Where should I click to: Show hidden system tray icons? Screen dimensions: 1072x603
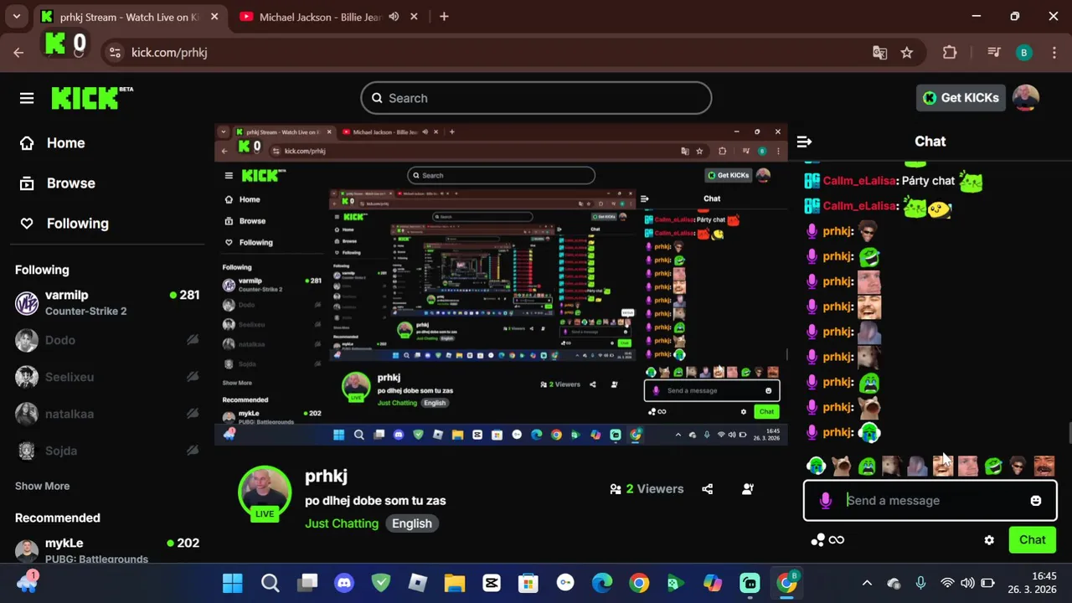(x=867, y=583)
